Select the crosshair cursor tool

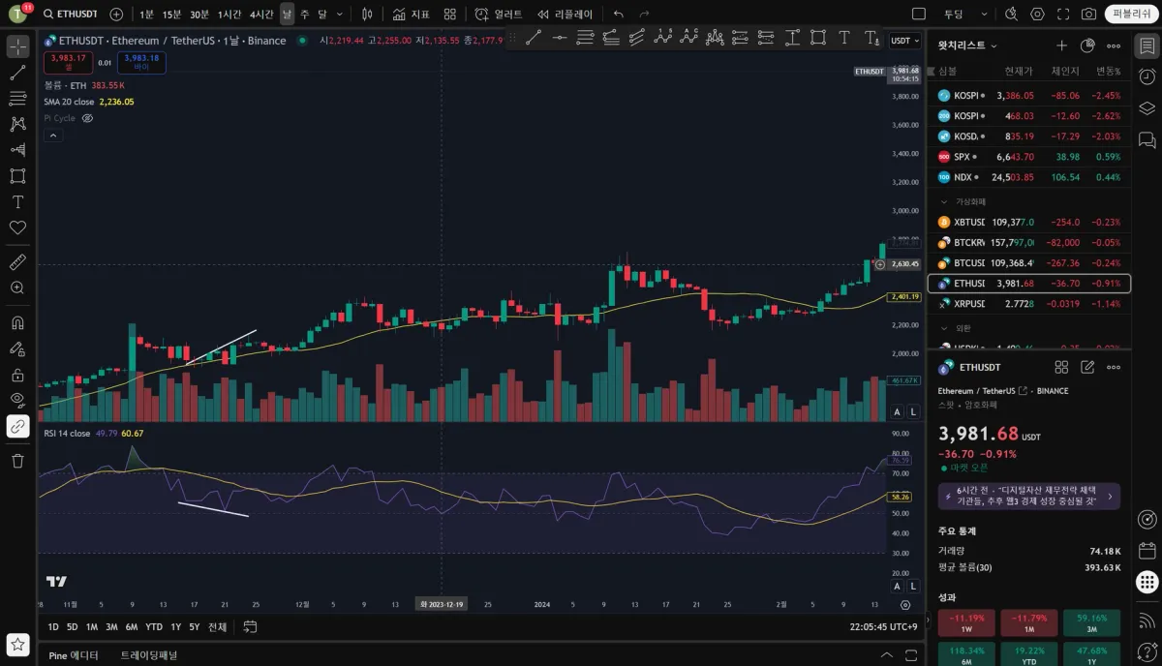tap(17, 45)
